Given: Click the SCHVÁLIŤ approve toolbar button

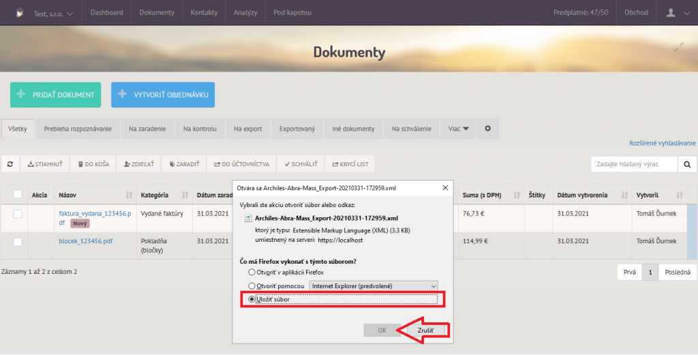Looking at the screenshot, I should click(x=301, y=164).
